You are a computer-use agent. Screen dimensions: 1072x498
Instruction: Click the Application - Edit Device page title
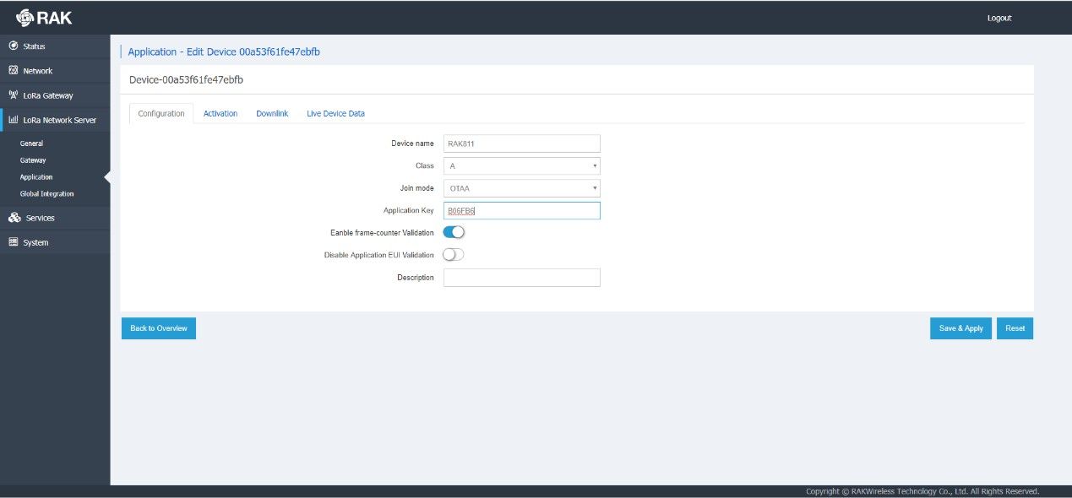[x=224, y=51]
